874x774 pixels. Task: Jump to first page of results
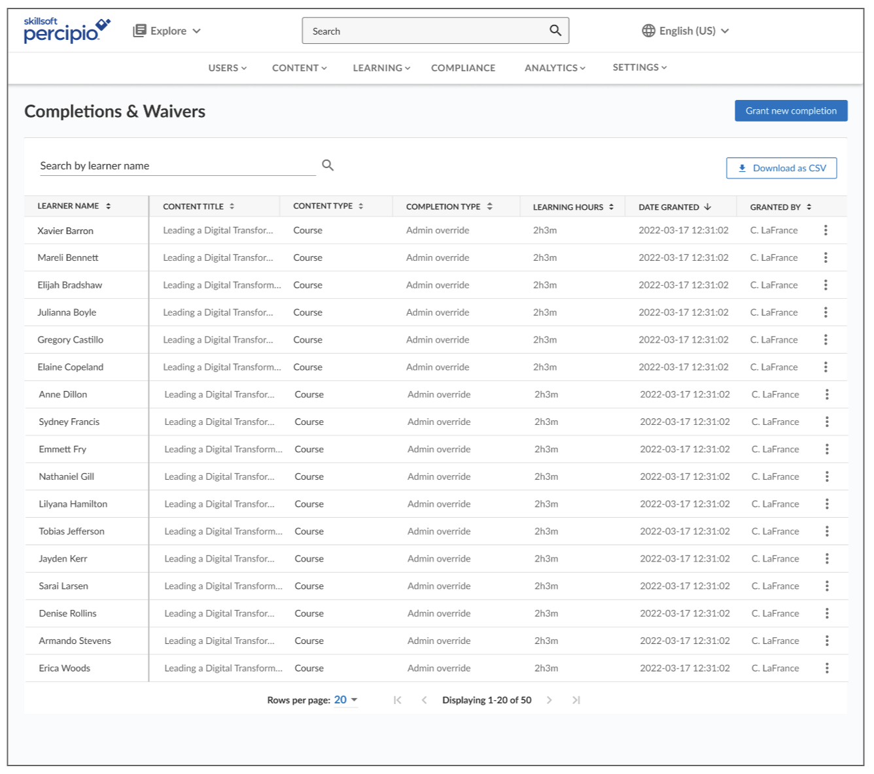[397, 700]
